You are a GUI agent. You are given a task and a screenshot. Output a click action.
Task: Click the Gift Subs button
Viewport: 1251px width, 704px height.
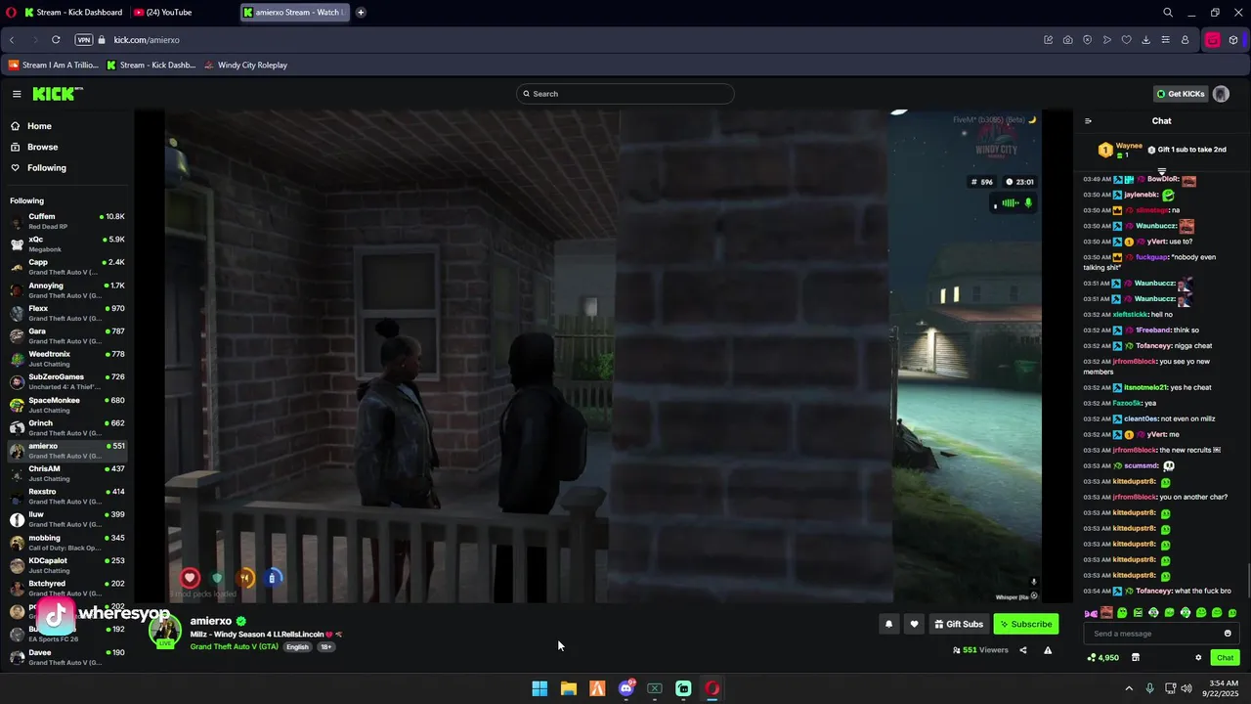[958, 624]
